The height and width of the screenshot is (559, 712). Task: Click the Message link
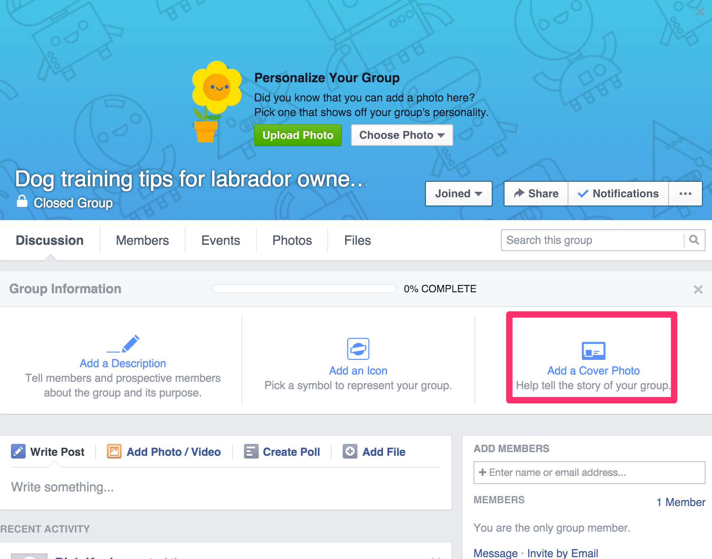coord(495,553)
